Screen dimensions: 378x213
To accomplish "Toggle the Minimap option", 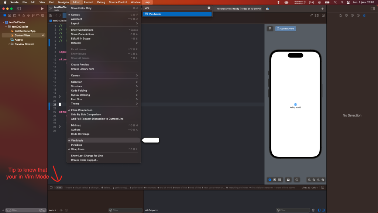I will (x=104, y=125).
